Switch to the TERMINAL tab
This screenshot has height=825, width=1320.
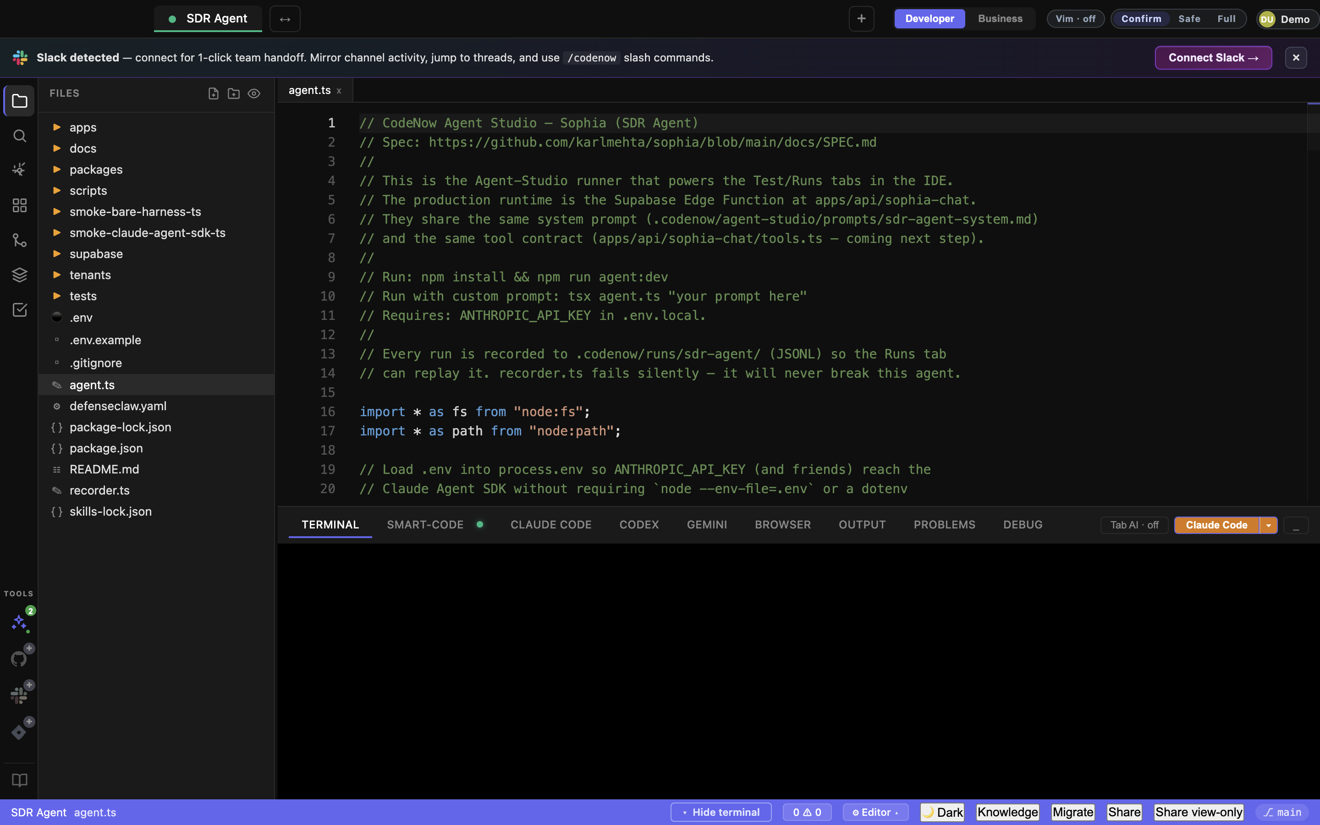point(330,525)
